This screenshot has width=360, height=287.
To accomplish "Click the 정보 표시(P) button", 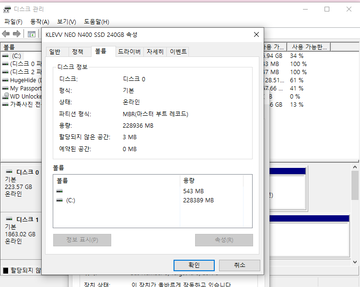I will tap(82, 240).
